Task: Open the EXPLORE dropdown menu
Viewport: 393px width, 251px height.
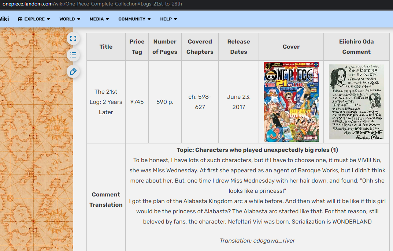Action: pyautogui.click(x=34, y=19)
